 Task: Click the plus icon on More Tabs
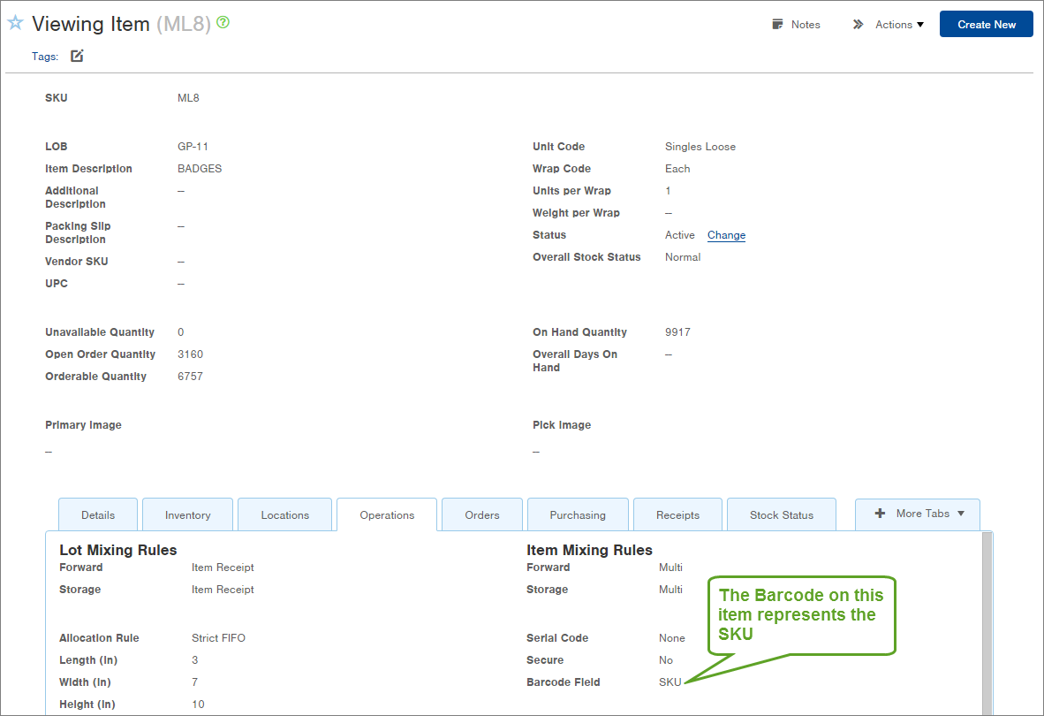pyautogui.click(x=880, y=514)
